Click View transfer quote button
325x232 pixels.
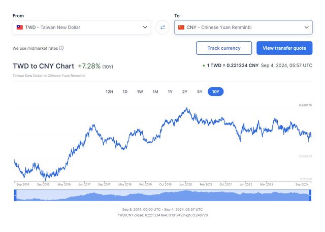pyautogui.click(x=284, y=48)
